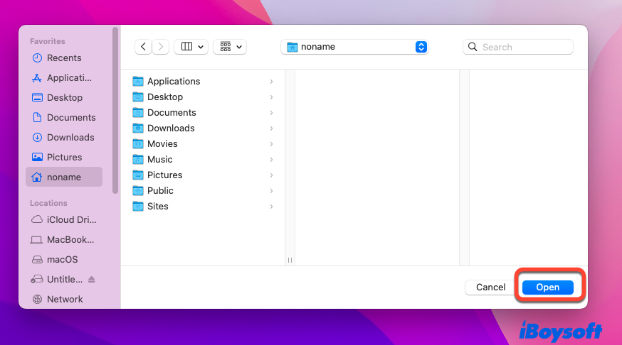Click the Cancel button
Screen dimensions: 622x345
pyautogui.click(x=490, y=287)
